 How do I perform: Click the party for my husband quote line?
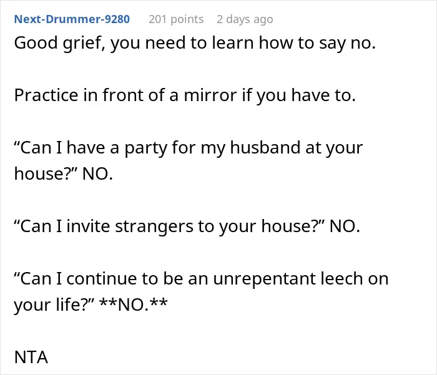(189, 148)
